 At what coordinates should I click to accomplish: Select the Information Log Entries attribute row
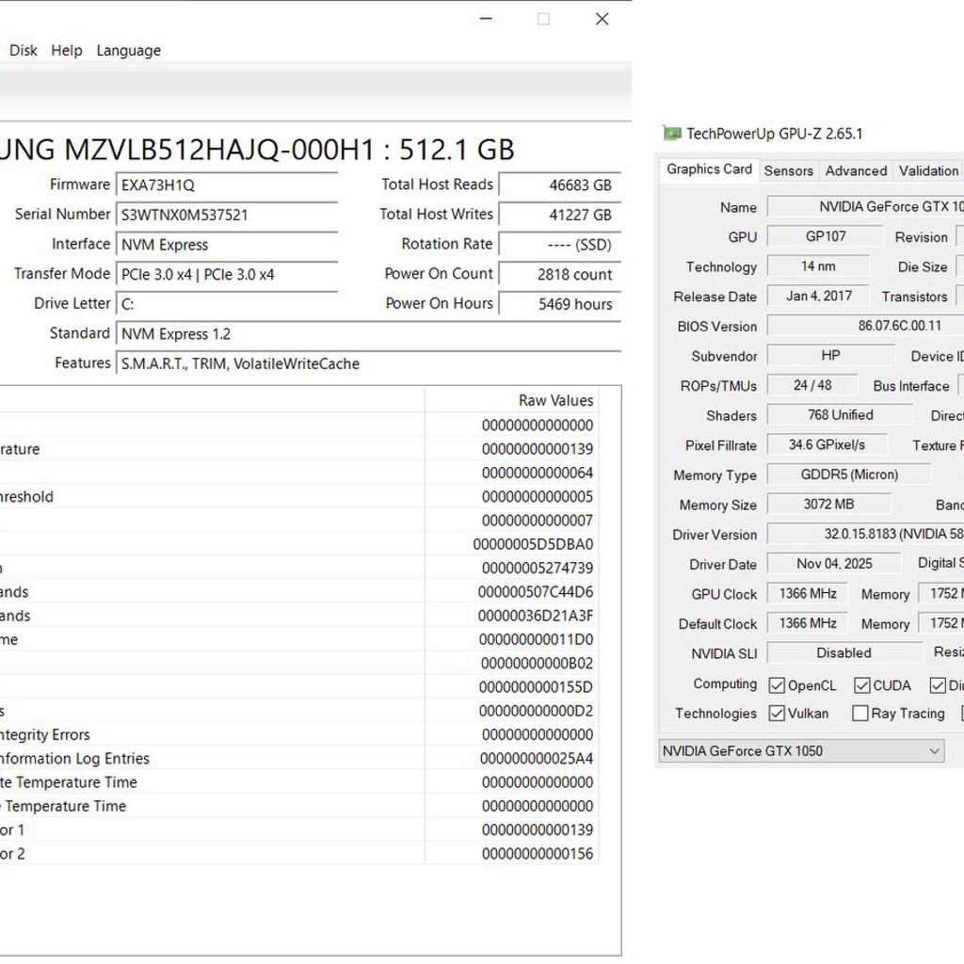point(298,759)
